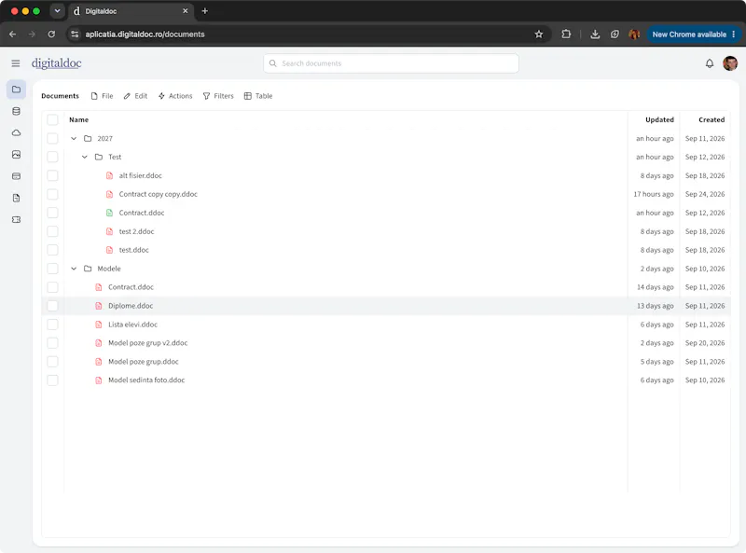Open the Chrome tab list dropdown arrow
Viewport: 746px width, 553px height.
[x=57, y=11]
